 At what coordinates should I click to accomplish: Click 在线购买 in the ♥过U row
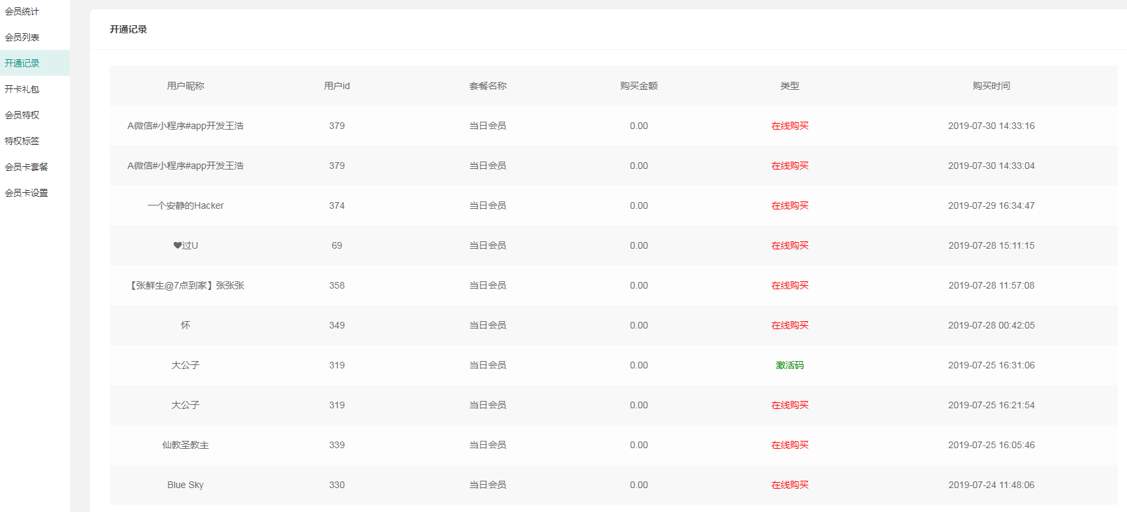coord(790,245)
